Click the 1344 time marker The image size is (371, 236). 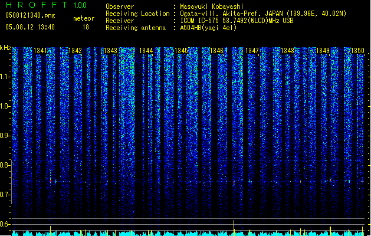coord(146,51)
